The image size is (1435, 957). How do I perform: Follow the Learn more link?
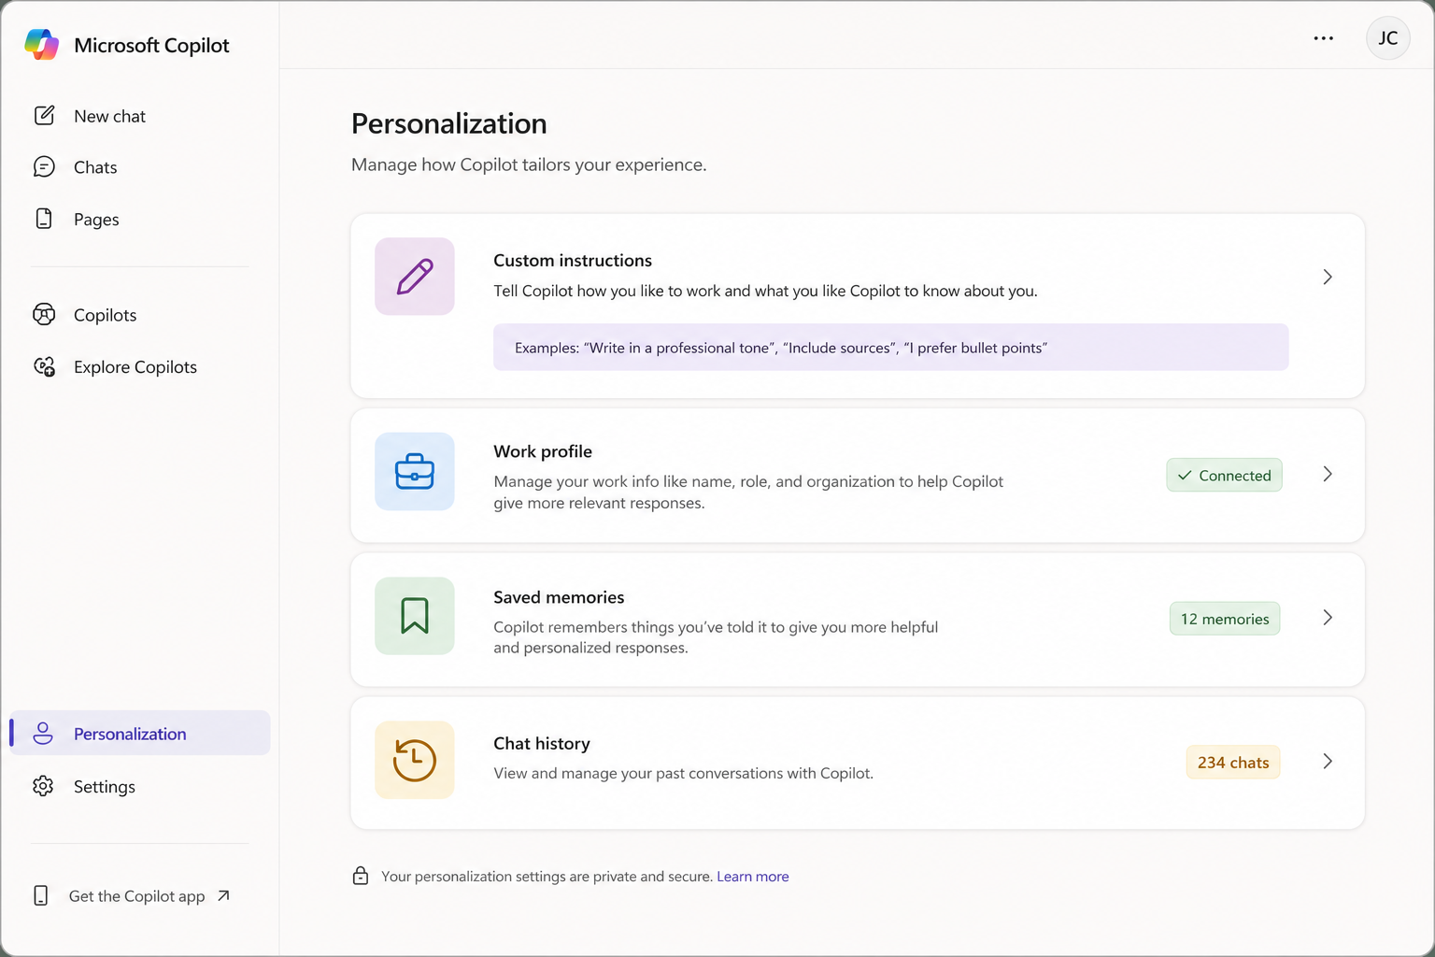click(x=753, y=877)
